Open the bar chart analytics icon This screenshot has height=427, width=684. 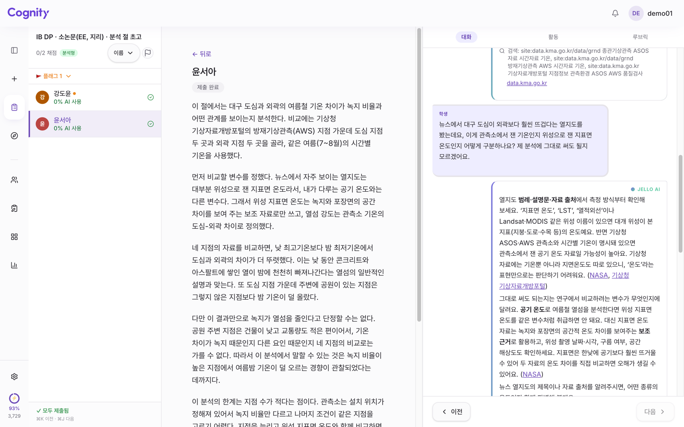pyautogui.click(x=14, y=265)
